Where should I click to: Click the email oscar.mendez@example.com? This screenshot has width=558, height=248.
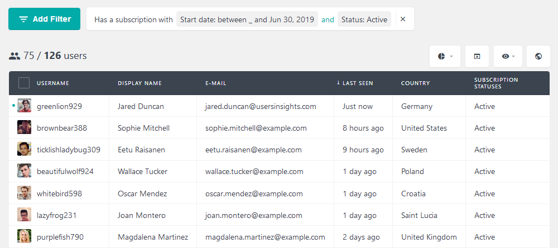pos(254,194)
